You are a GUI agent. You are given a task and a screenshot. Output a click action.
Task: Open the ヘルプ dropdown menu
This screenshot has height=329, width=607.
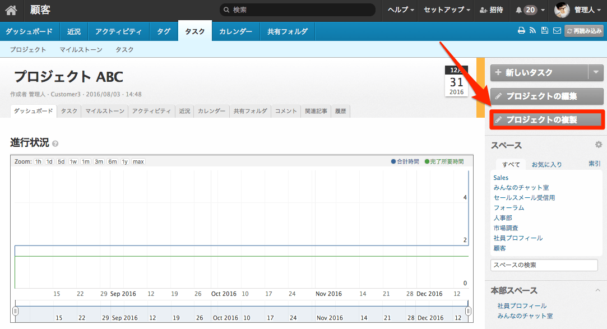point(401,10)
